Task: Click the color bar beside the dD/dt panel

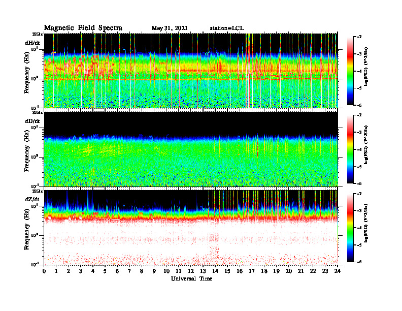Action: tap(350, 149)
